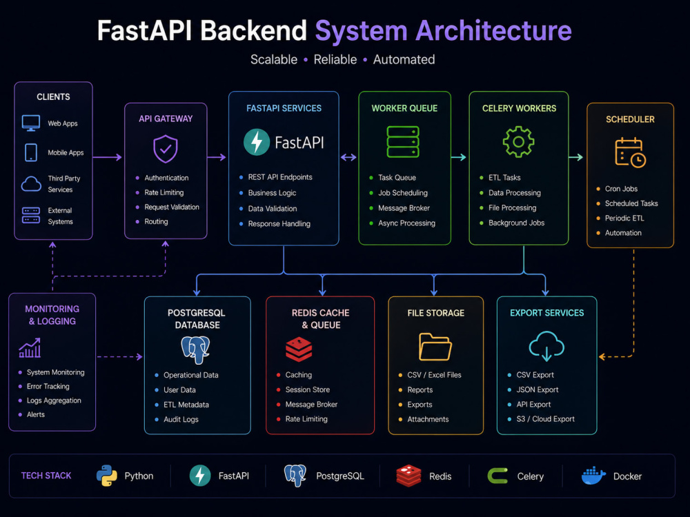The height and width of the screenshot is (517, 690).
Task: Click the FASTAPI SERVICES heading
Action: [x=284, y=108]
